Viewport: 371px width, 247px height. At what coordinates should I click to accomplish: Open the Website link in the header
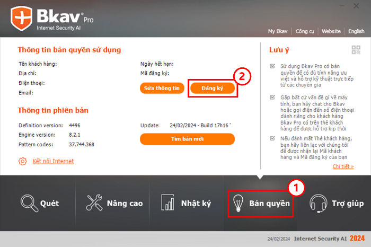331,31
